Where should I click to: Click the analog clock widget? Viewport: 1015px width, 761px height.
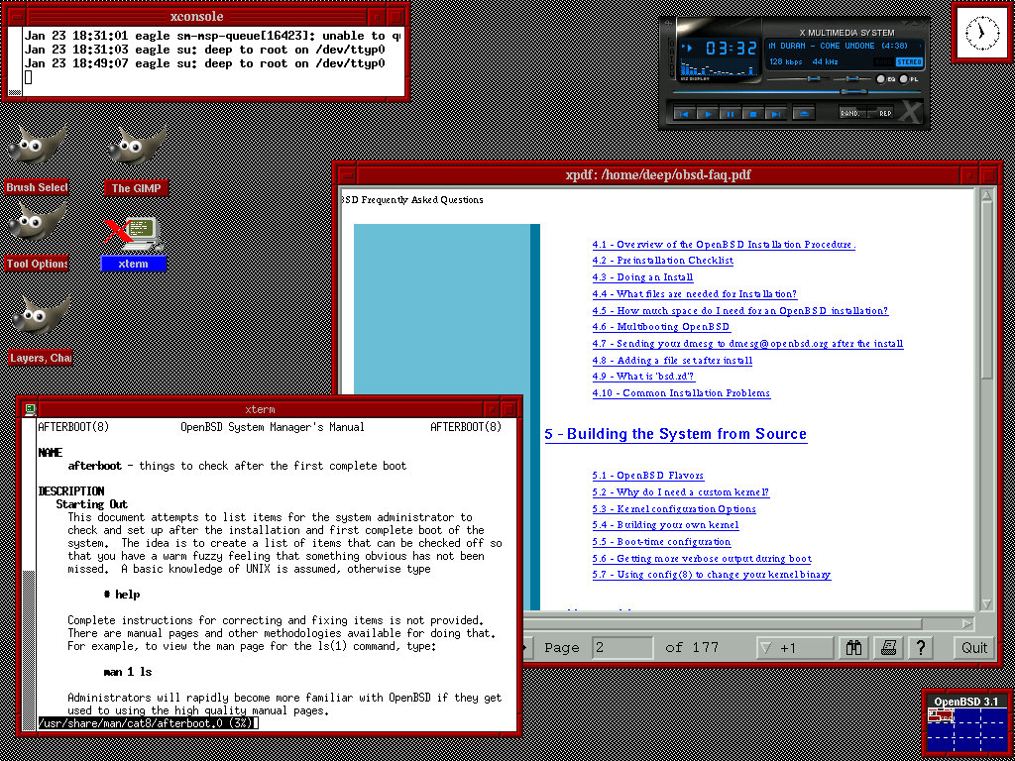click(x=982, y=33)
